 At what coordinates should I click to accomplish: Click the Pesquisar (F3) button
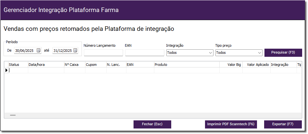click(x=283, y=53)
